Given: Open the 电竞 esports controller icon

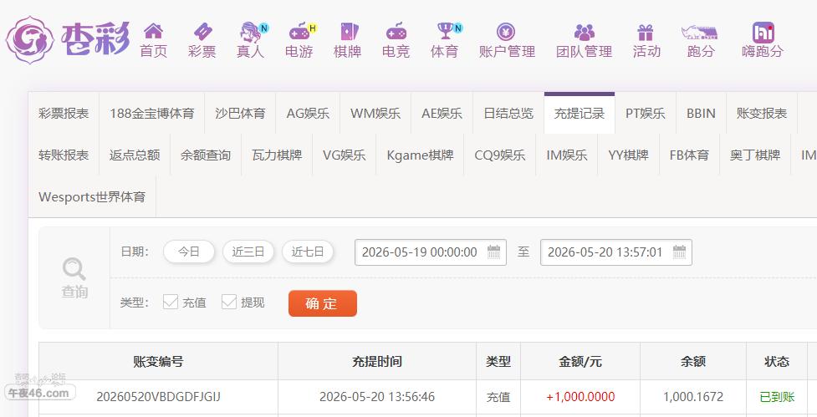Looking at the screenshot, I should [x=396, y=32].
